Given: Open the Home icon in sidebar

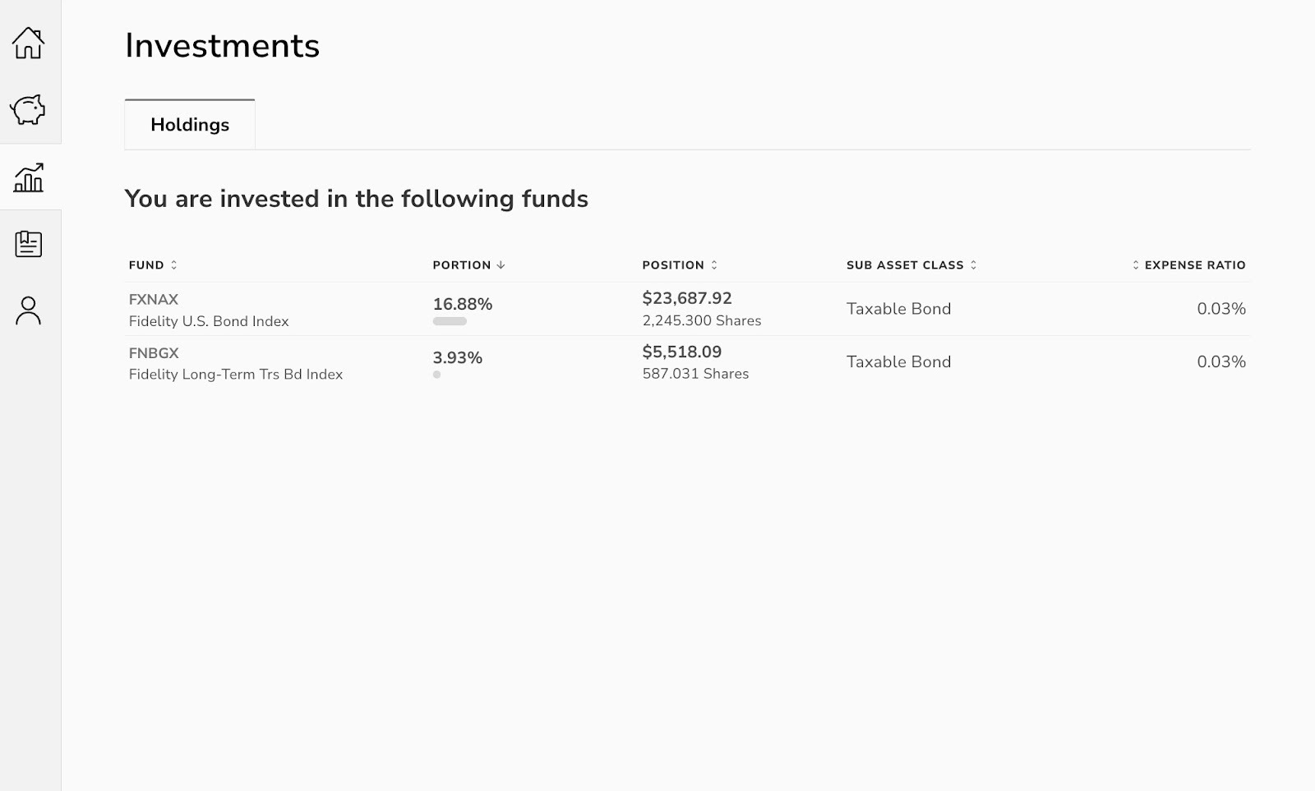Looking at the screenshot, I should click(x=28, y=43).
